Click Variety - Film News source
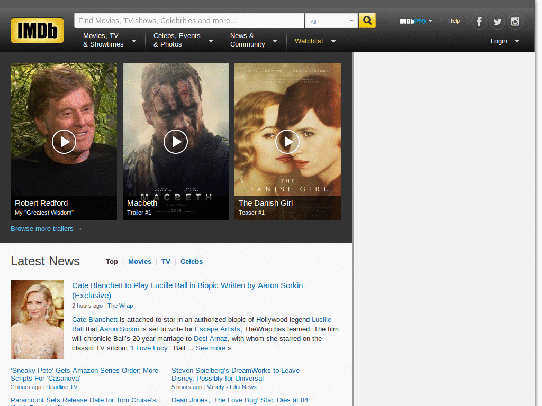Image resolution: width=542 pixels, height=406 pixels. click(x=232, y=387)
